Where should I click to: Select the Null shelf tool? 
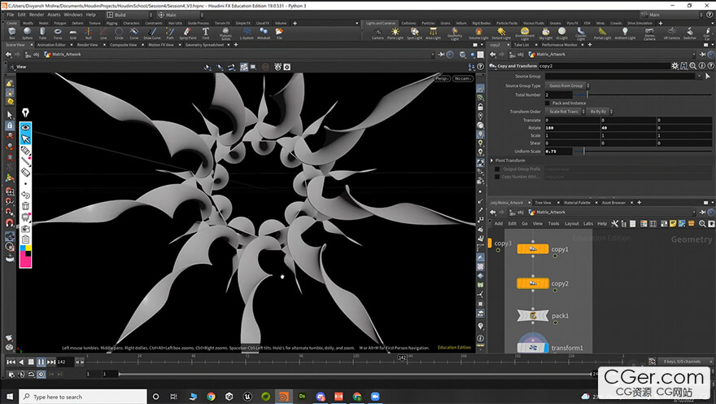89,33
